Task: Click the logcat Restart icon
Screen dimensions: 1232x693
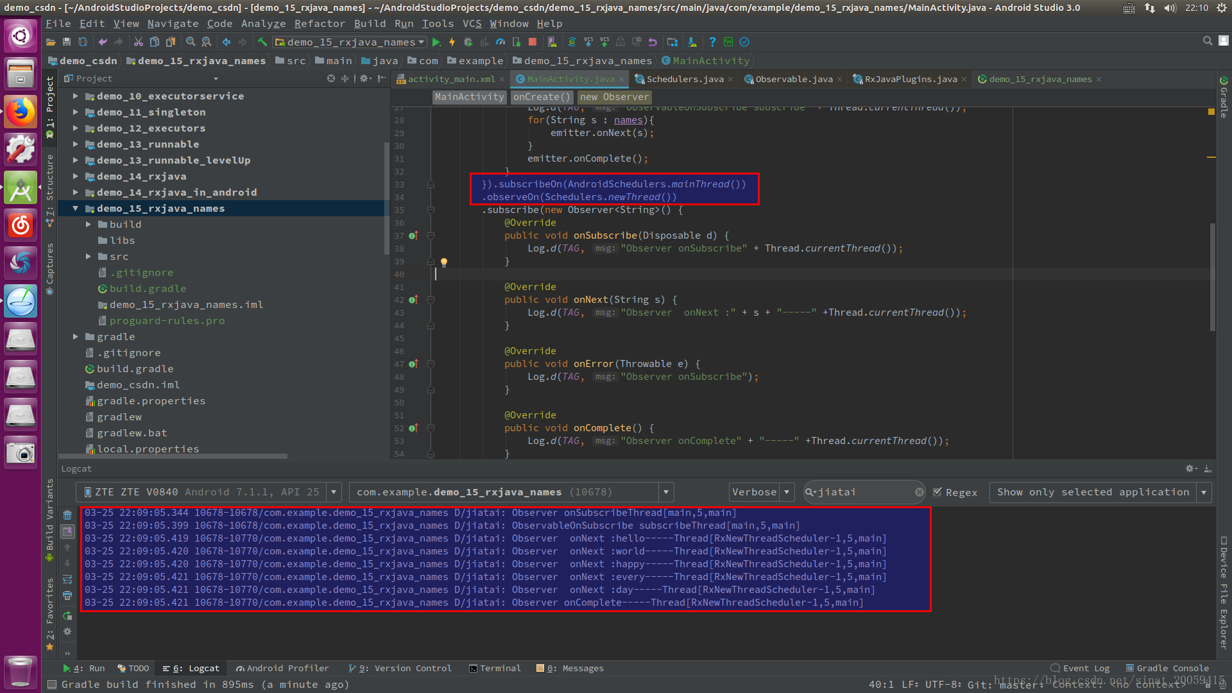Action: point(67,616)
